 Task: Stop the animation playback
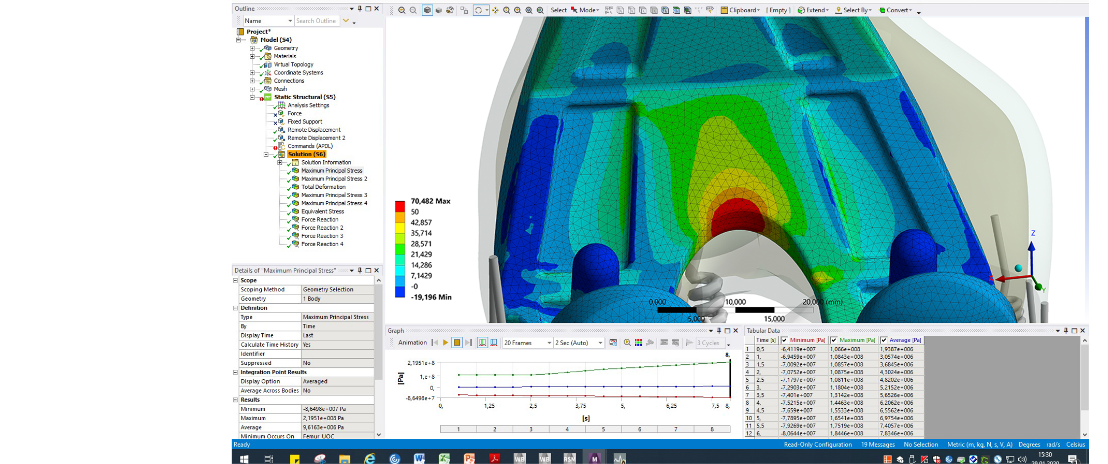point(457,343)
